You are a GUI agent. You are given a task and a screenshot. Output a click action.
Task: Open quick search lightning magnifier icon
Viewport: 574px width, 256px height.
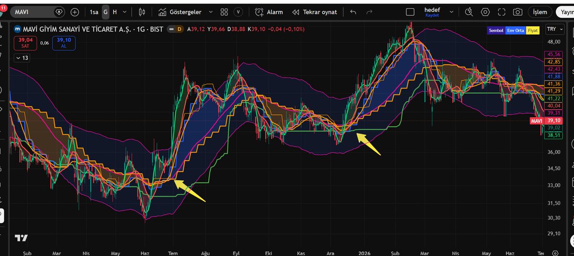(469, 12)
